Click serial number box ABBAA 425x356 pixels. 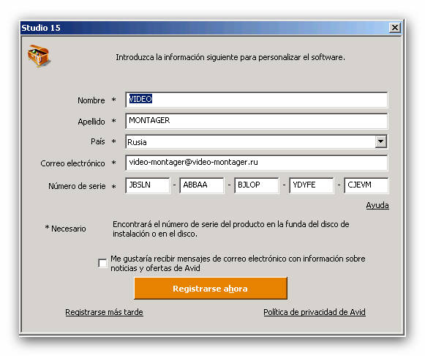pyautogui.click(x=202, y=185)
